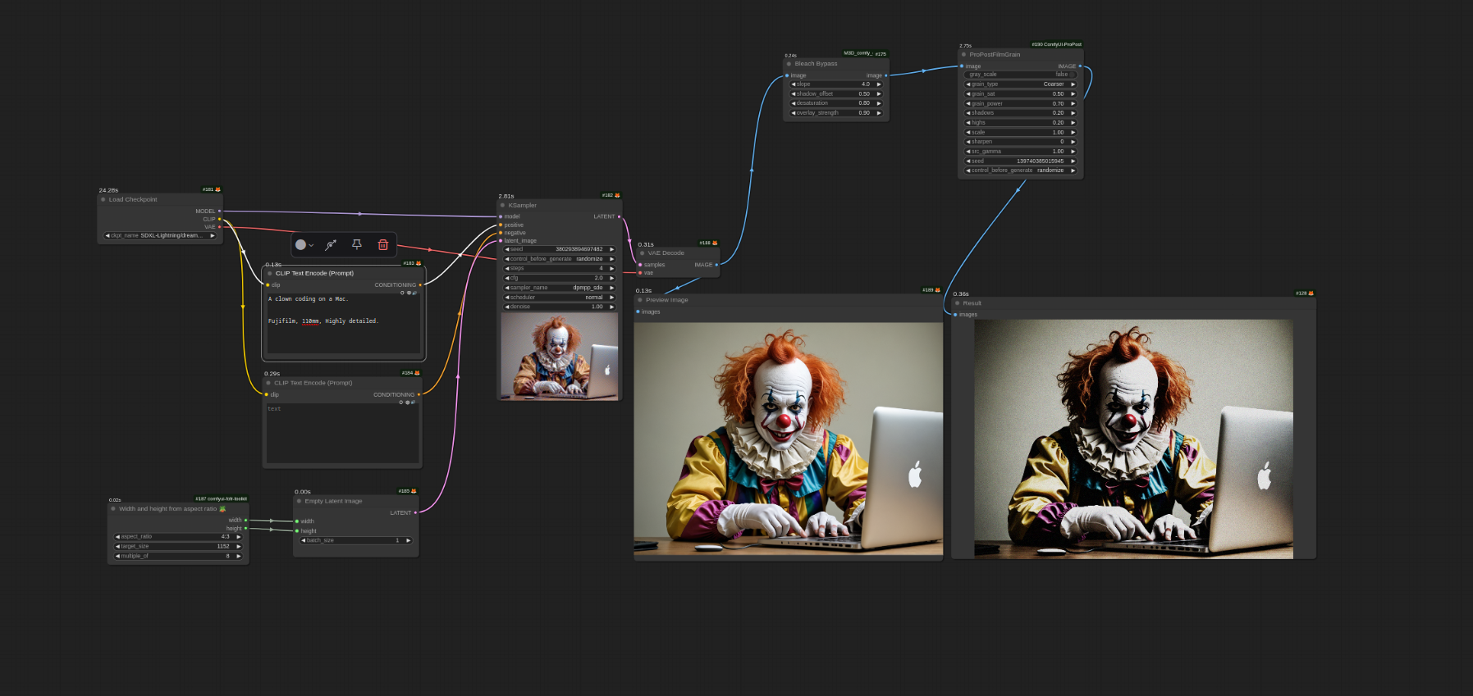Click the KSampler seed value field
The height and width of the screenshot is (696, 1473).
point(560,249)
